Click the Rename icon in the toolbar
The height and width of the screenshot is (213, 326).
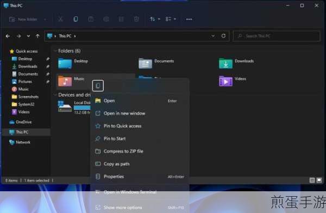(x=106, y=20)
